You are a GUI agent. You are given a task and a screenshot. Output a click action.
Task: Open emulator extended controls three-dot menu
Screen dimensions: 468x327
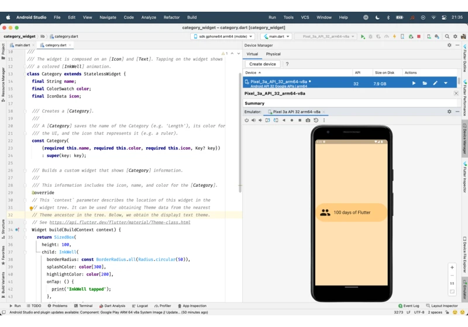pyautogui.click(x=324, y=120)
